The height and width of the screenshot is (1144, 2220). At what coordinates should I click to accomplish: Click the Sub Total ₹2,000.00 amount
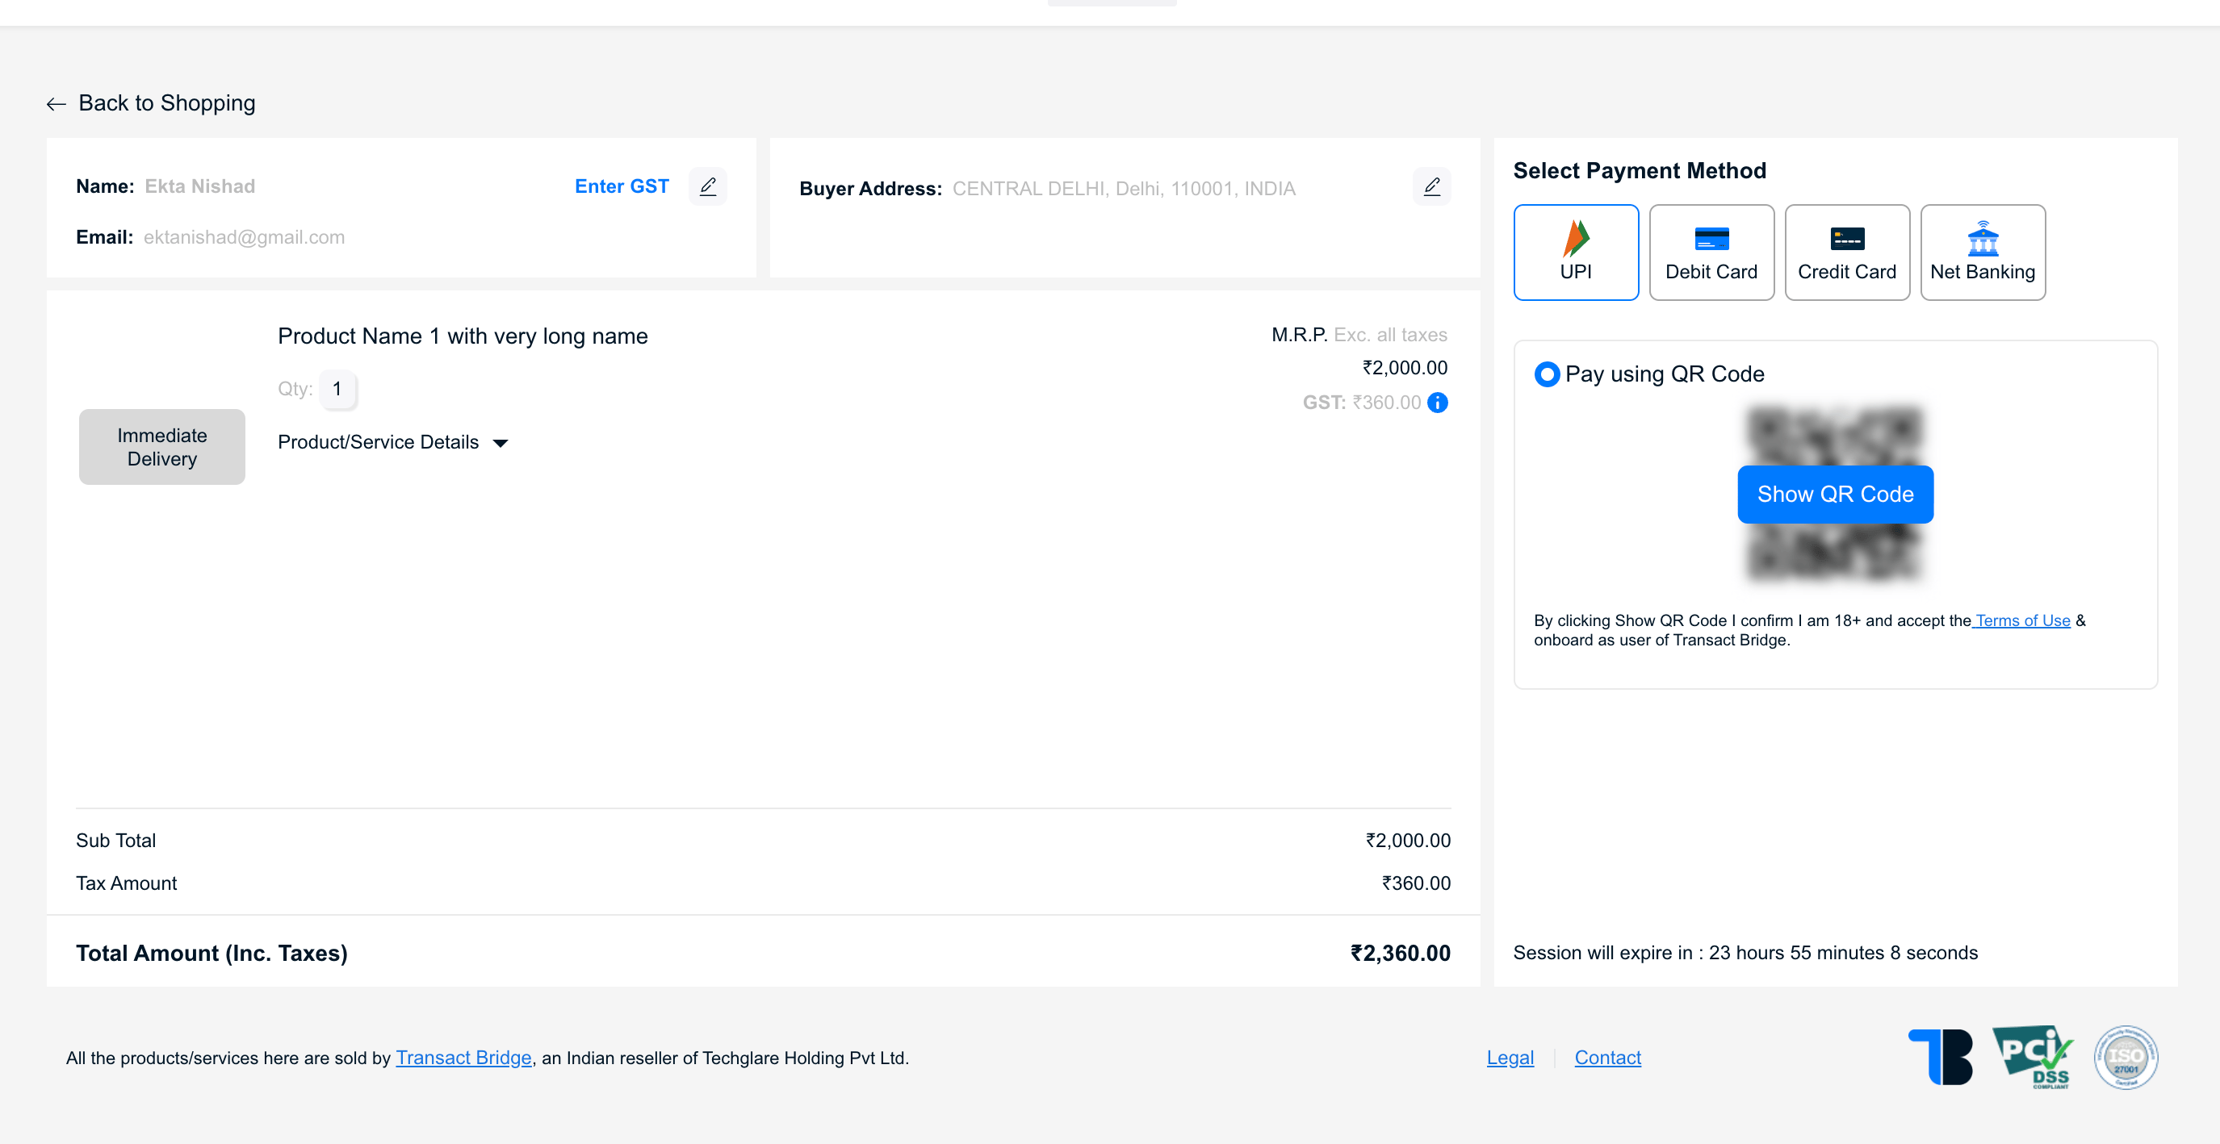1408,841
